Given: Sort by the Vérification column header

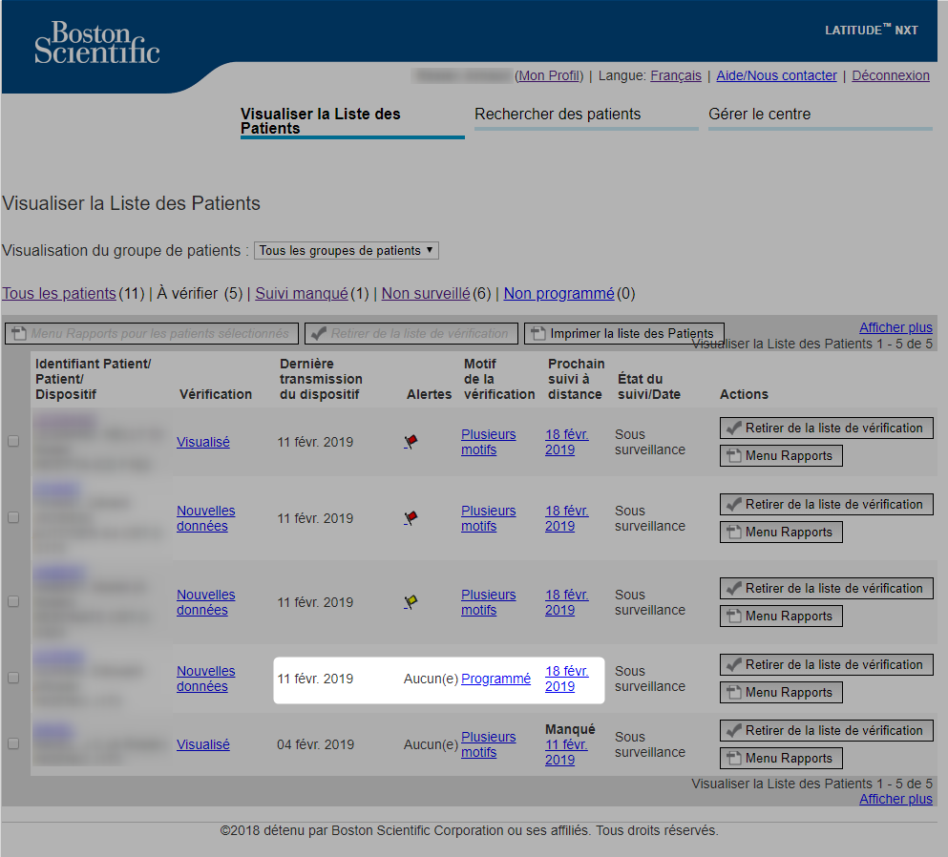Looking at the screenshot, I should (215, 394).
